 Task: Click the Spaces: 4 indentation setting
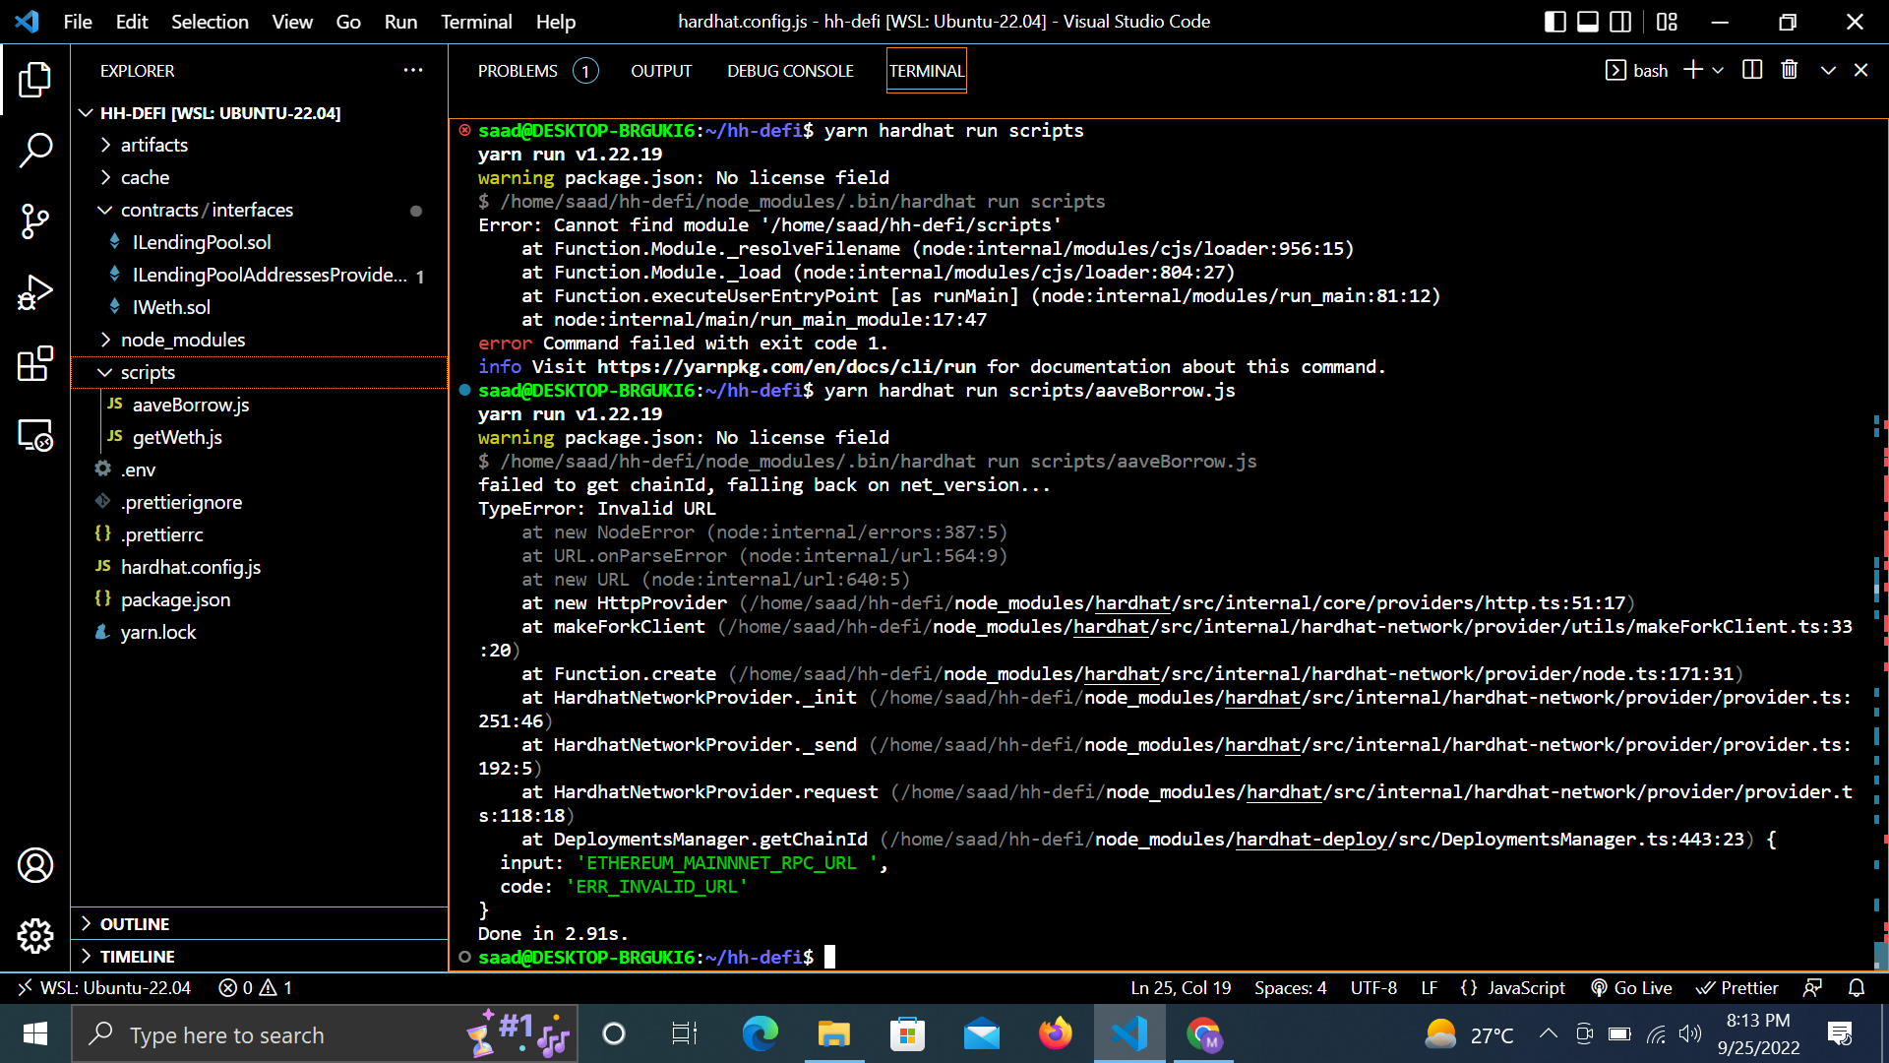[1290, 987]
